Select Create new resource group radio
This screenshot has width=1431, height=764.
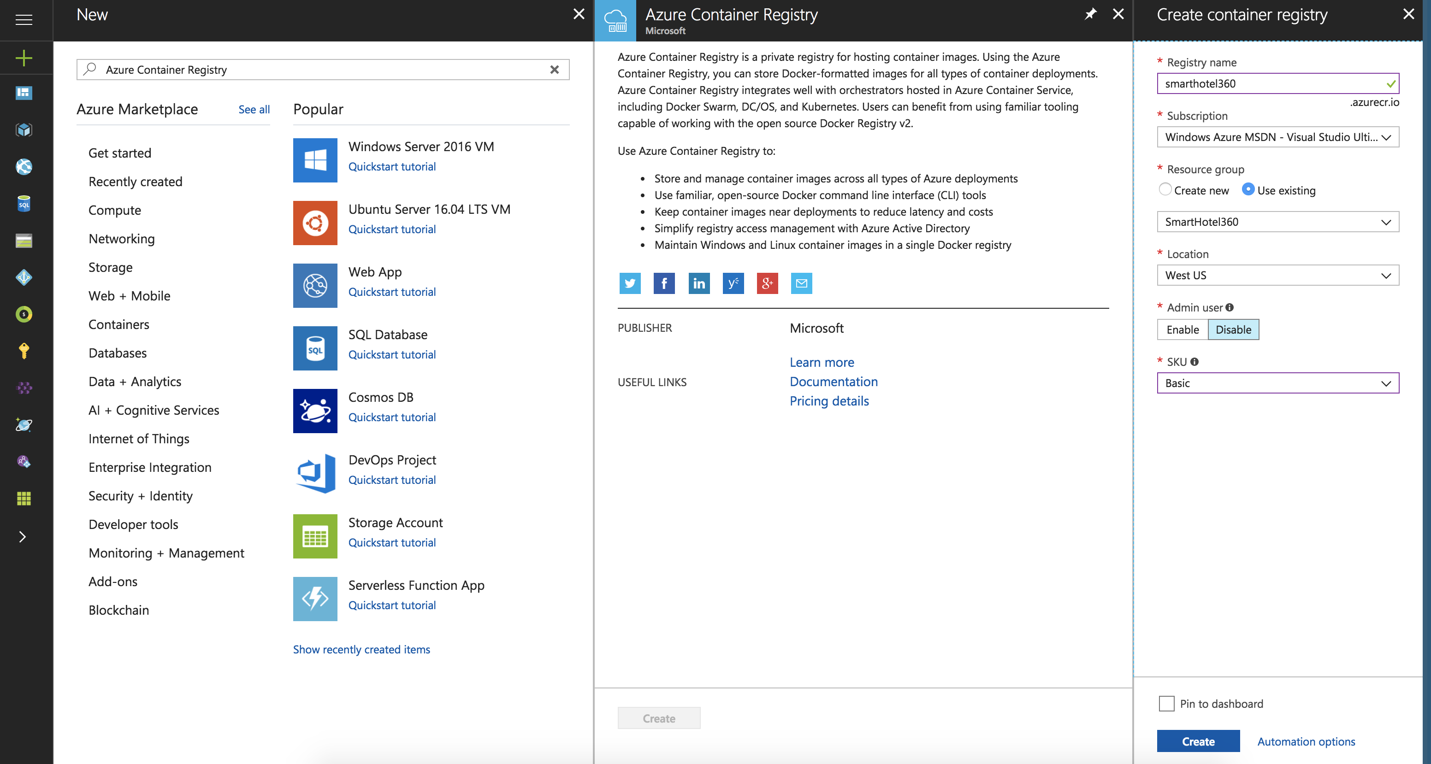[1165, 189]
